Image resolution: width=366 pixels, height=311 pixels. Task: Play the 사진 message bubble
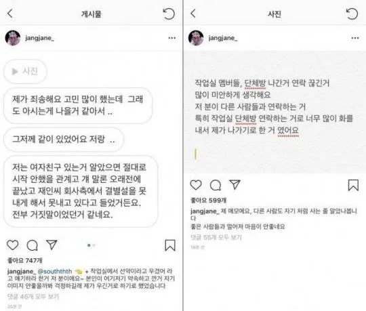click(x=25, y=71)
